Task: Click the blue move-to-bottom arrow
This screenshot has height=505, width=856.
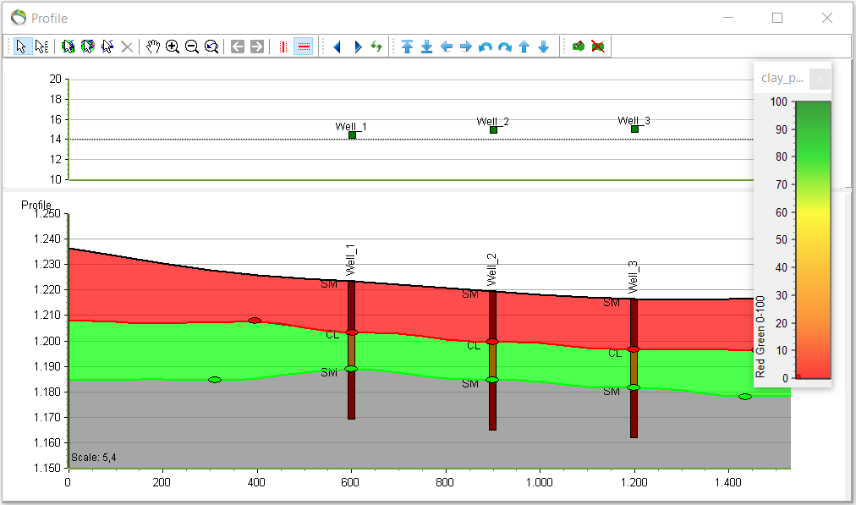Action: pos(427,47)
